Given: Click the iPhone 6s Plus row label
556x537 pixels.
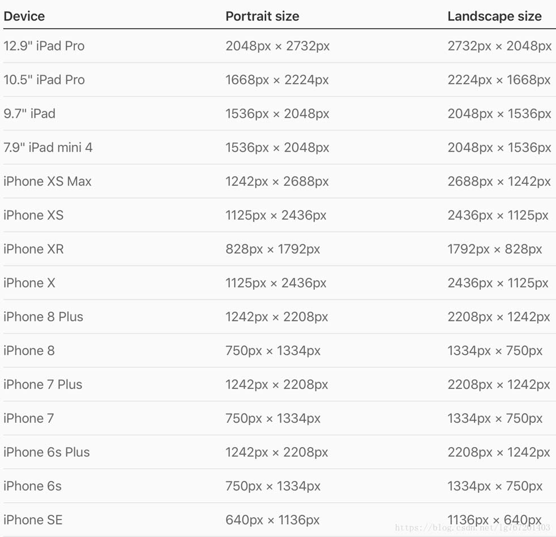Looking at the screenshot, I should click(x=46, y=452).
